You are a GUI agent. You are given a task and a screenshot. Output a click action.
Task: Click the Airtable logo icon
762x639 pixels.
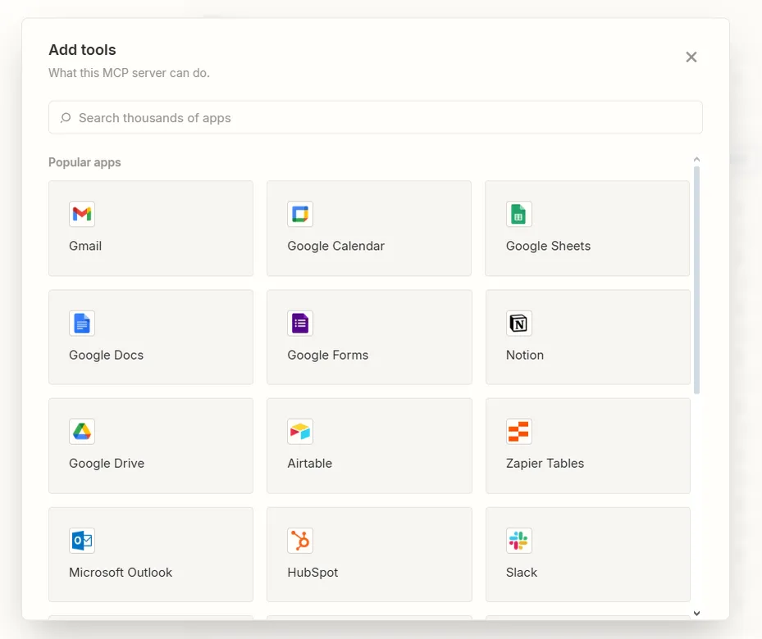(x=300, y=432)
